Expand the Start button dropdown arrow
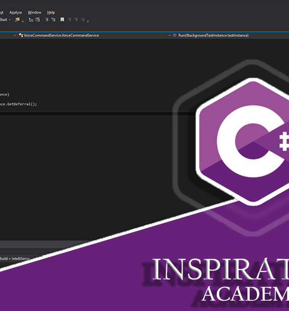This screenshot has width=289, height=311. (10, 20)
